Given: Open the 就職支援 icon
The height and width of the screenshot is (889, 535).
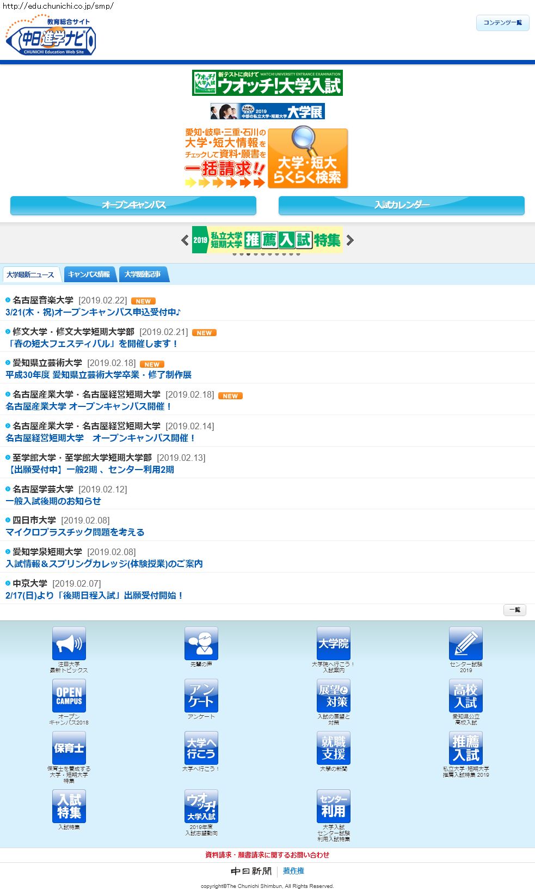Looking at the screenshot, I should (334, 748).
